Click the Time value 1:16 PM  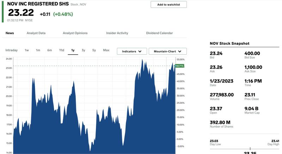point(253,81)
